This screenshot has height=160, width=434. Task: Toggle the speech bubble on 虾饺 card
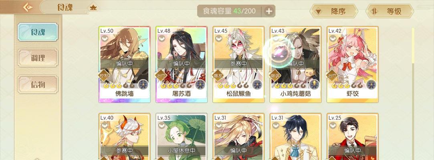(333, 38)
